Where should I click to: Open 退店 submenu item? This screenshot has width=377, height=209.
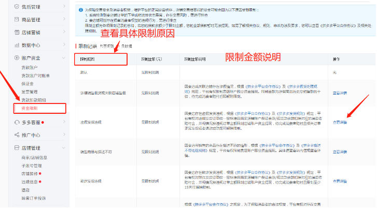click(x=25, y=190)
